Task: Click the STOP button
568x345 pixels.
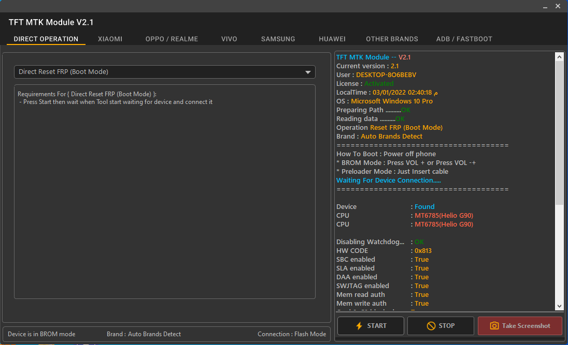Action: click(441, 326)
